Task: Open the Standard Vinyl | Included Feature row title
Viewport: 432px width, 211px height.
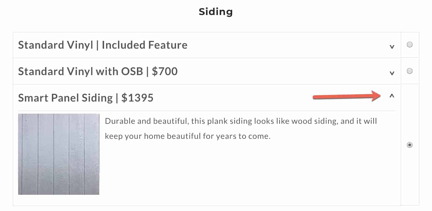Action: coord(103,45)
